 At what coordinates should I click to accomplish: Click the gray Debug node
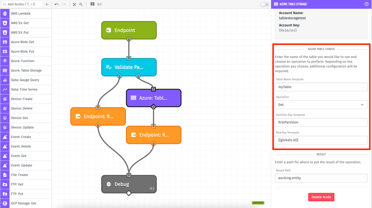pyautogui.click(x=129, y=184)
